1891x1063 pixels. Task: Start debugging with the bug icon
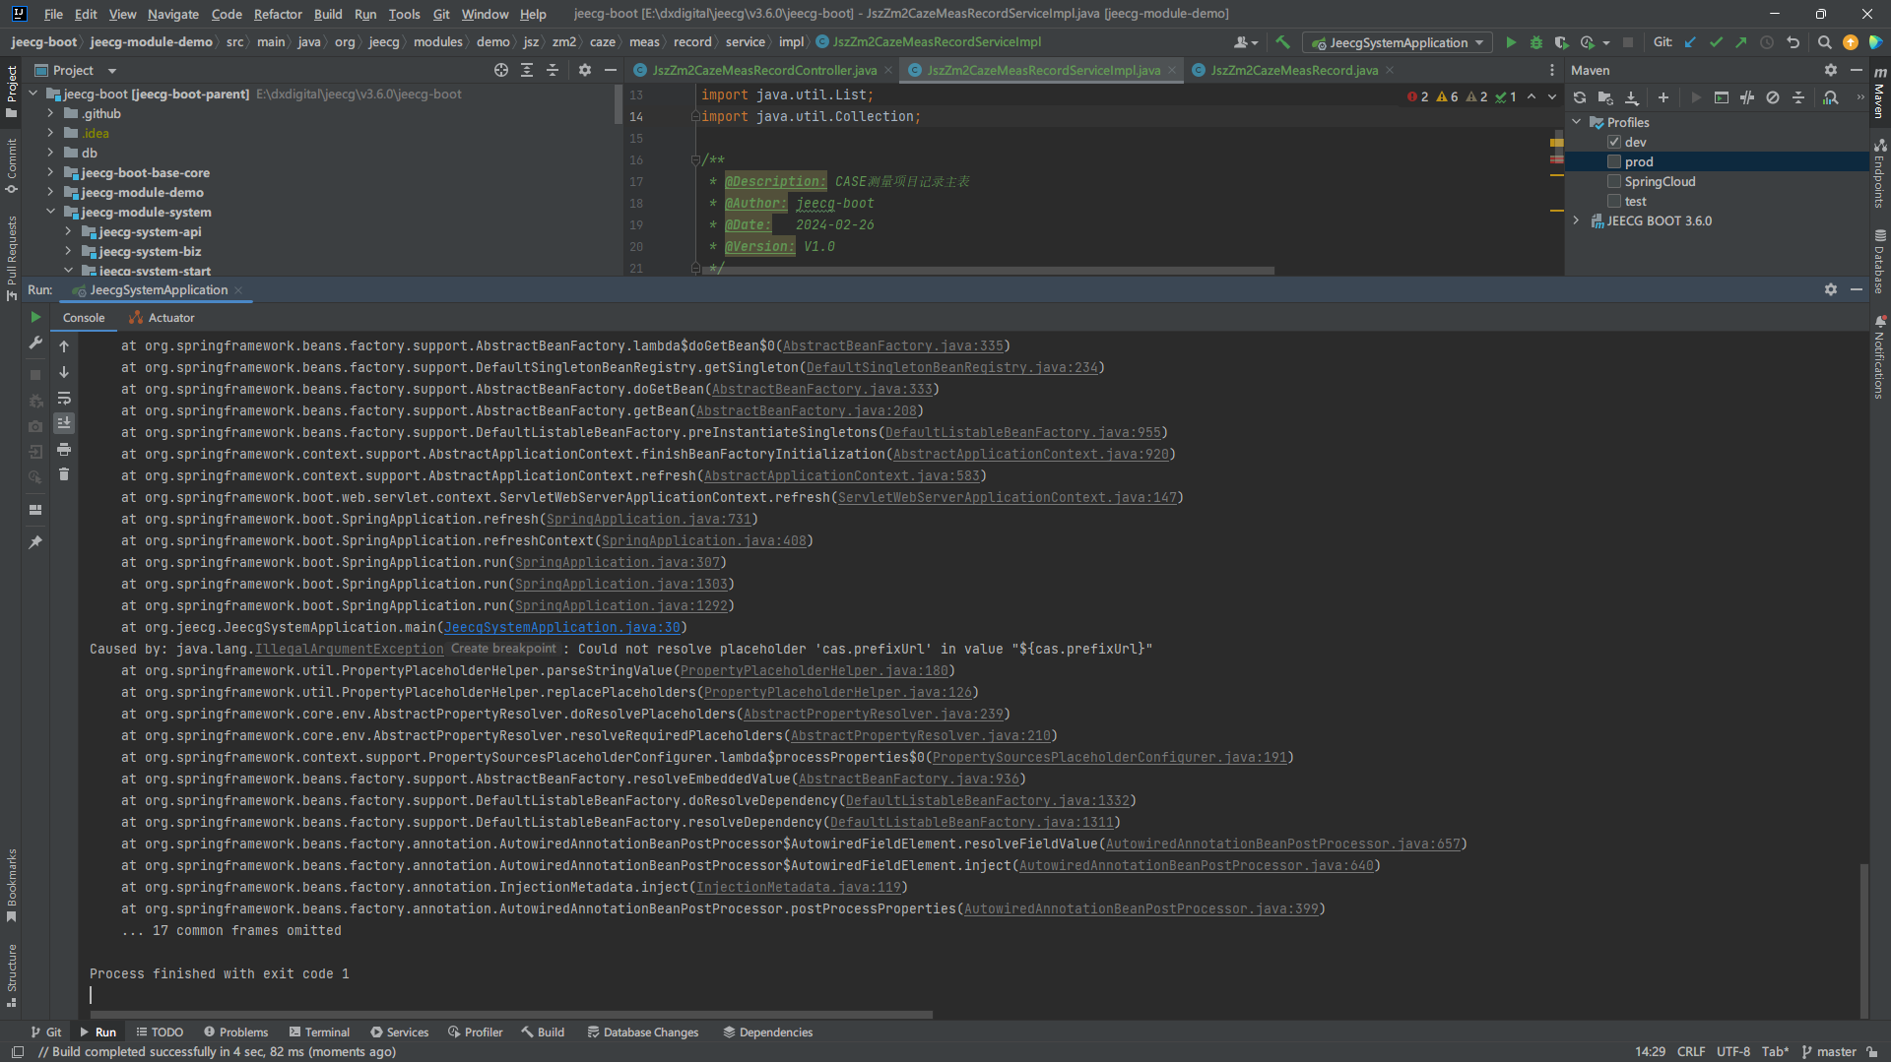tap(1536, 42)
